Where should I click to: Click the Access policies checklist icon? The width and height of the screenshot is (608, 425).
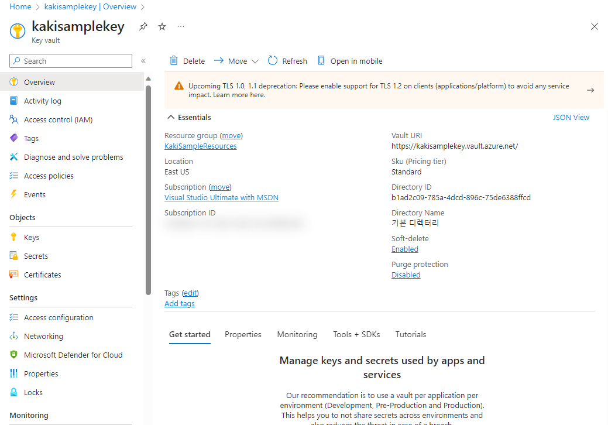click(x=13, y=176)
